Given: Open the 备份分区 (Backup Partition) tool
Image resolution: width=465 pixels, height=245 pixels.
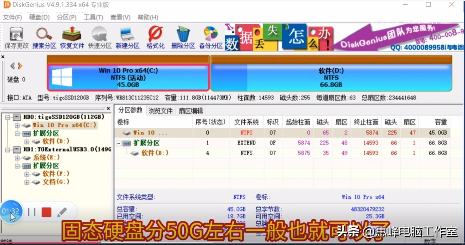Looking at the screenshot, I should (210, 36).
